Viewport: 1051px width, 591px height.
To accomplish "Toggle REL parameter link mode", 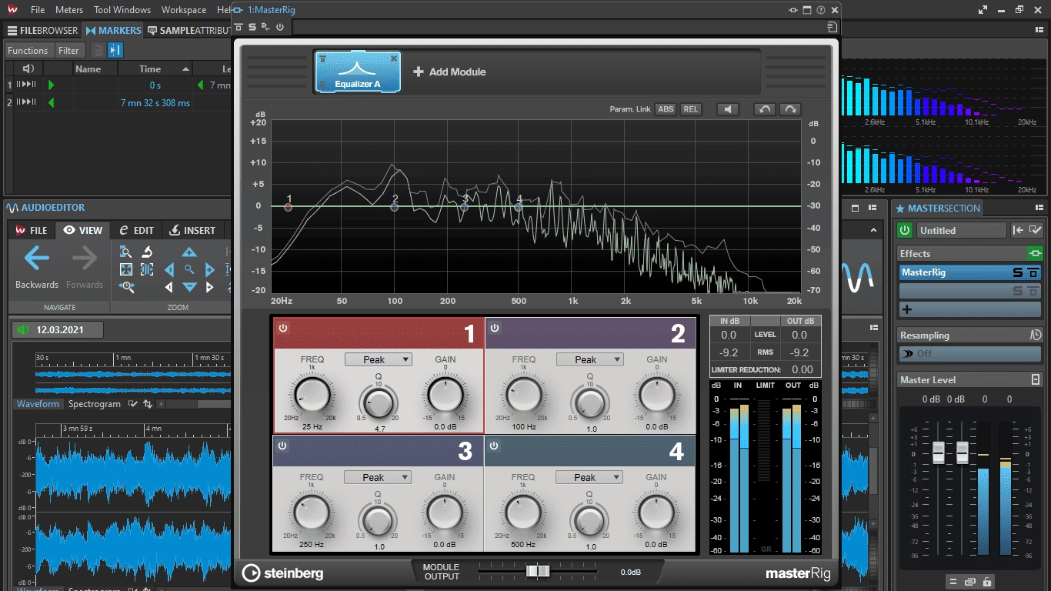I will pos(691,109).
